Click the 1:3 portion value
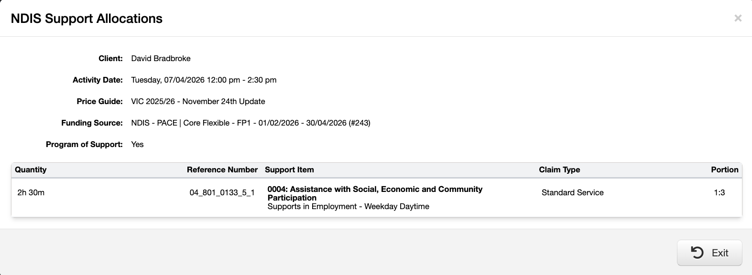752x275 pixels. point(719,192)
